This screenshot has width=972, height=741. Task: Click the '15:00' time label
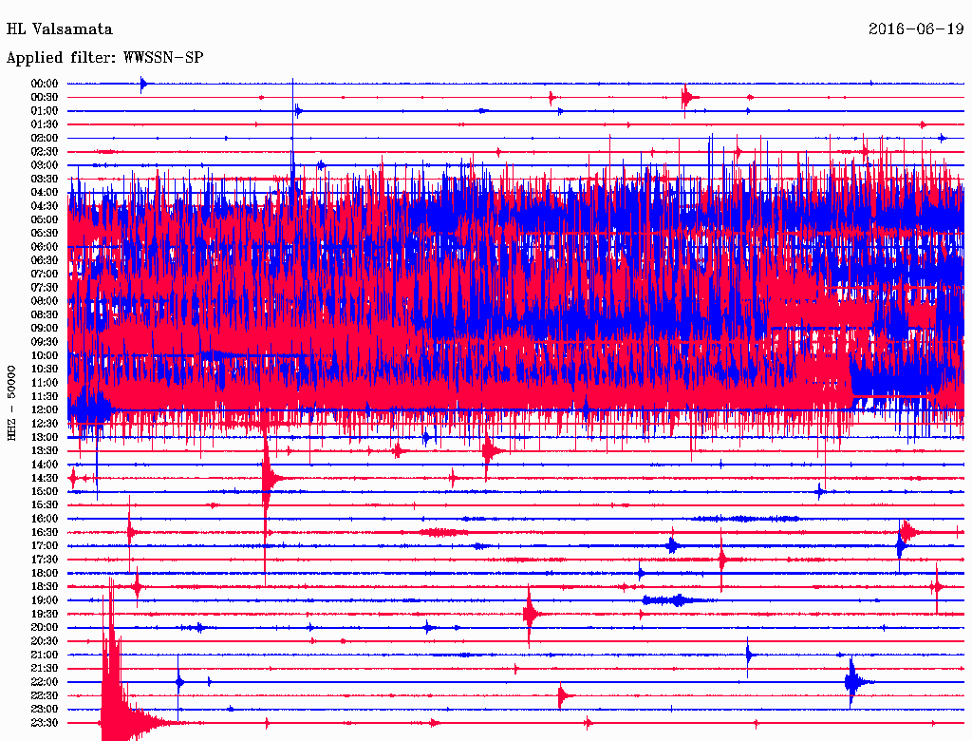(45, 491)
